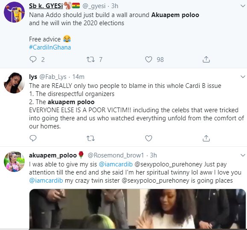The image size is (247, 230).
Task: Open the #CardiInGhana hashtag
Action: 50,47
